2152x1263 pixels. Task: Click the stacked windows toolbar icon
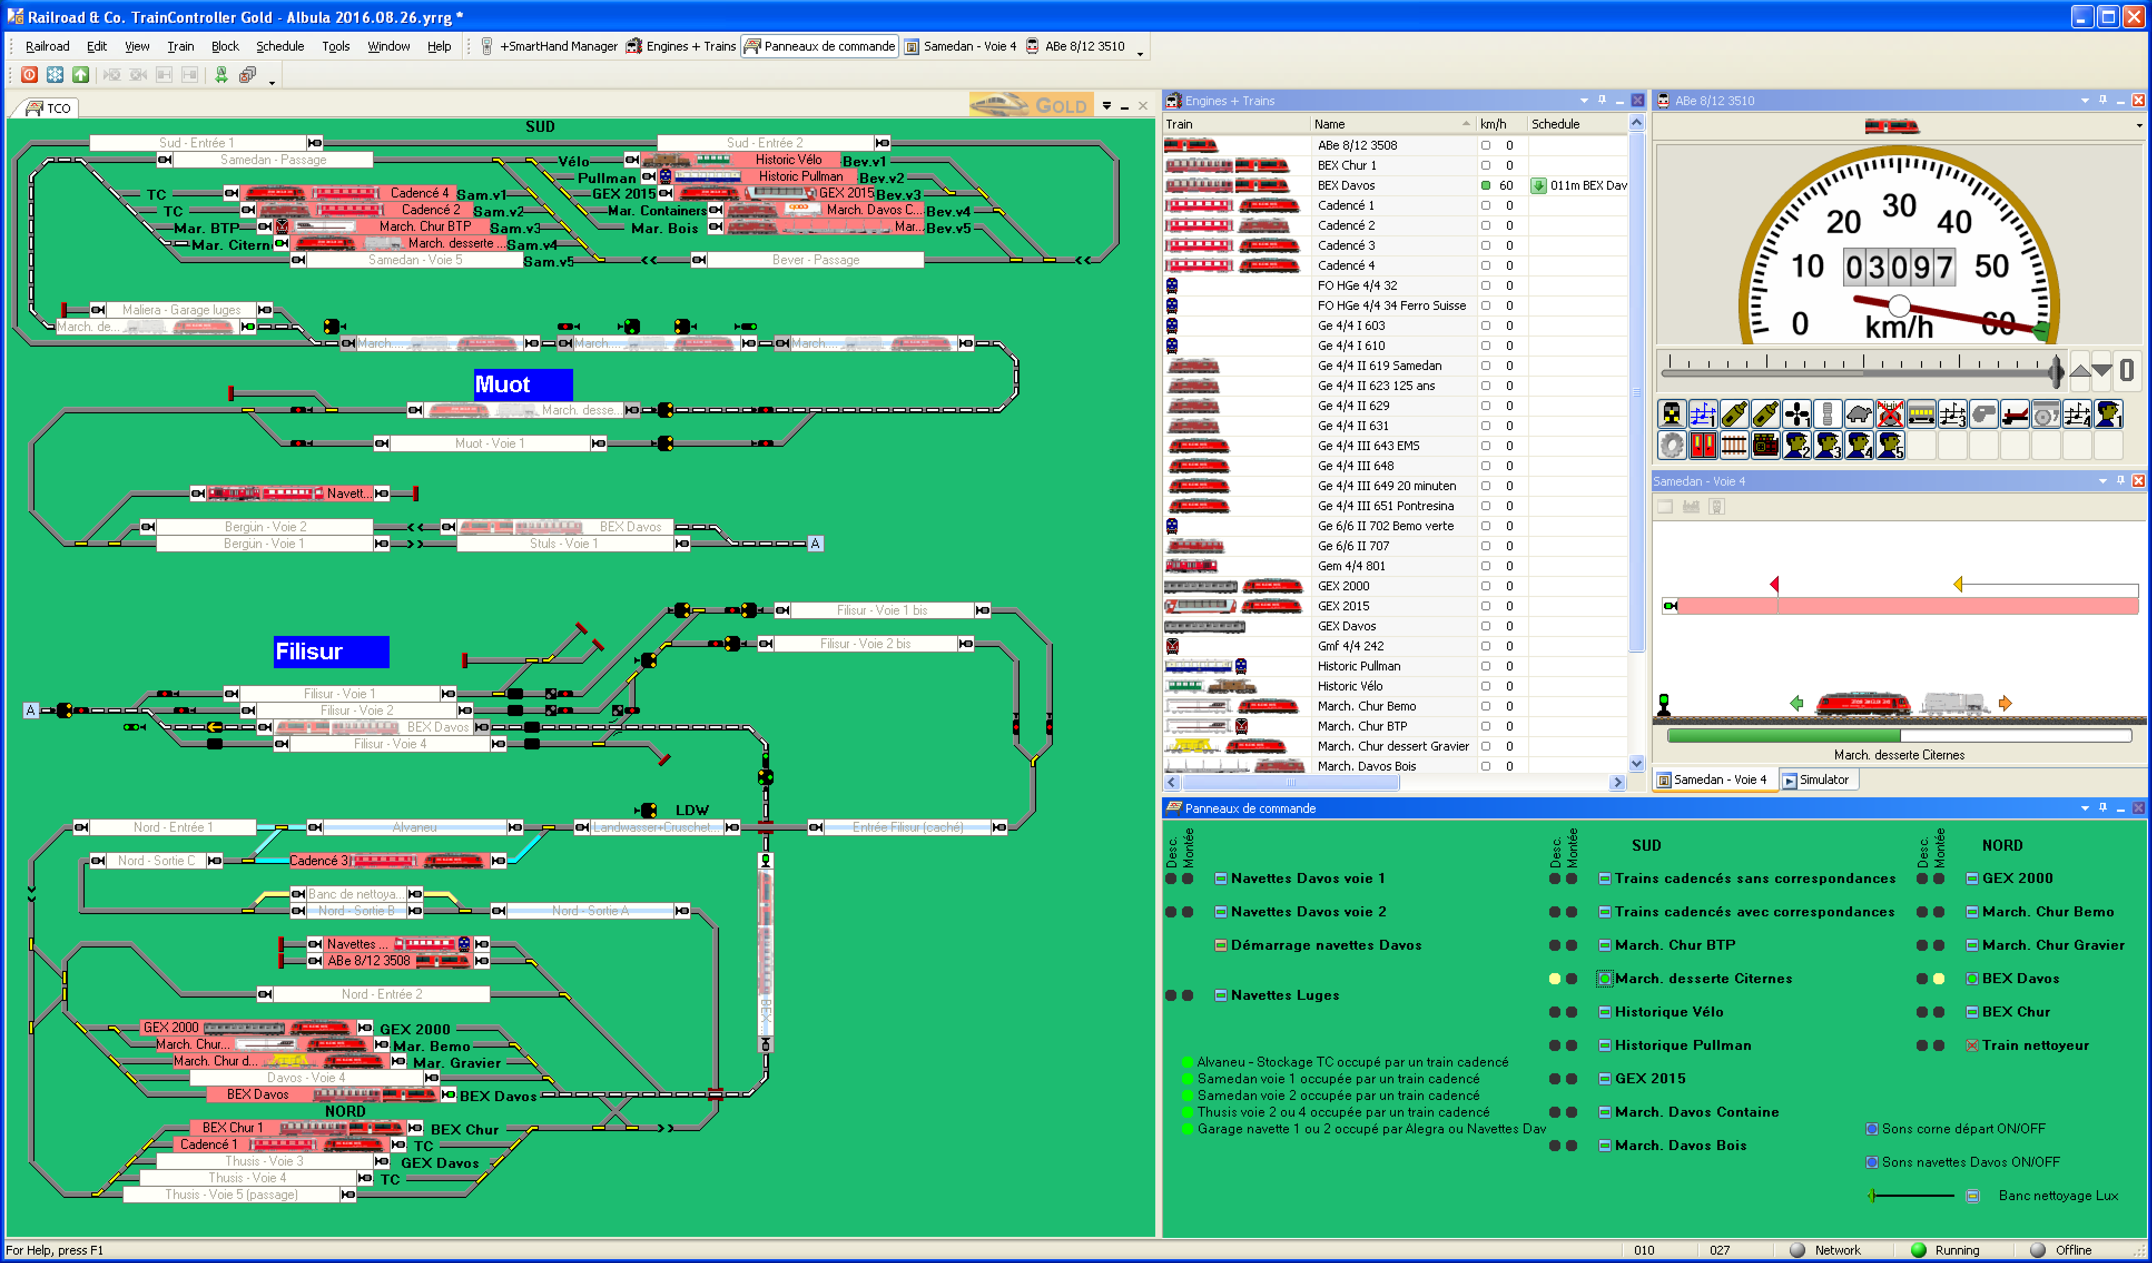248,75
